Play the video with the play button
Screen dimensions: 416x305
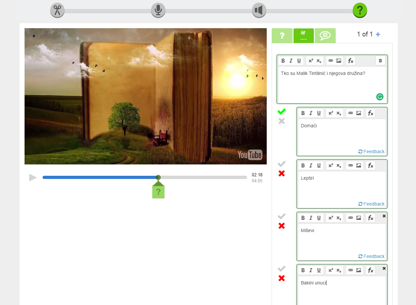(33, 178)
